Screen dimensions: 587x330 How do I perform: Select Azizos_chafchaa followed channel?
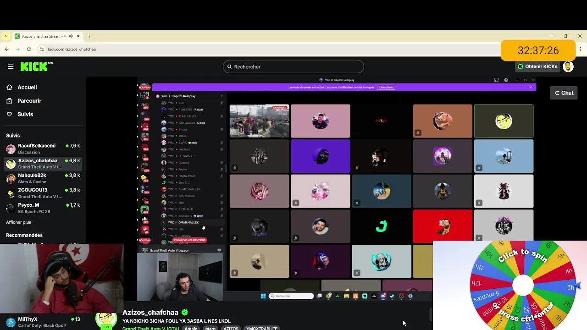[x=43, y=164]
